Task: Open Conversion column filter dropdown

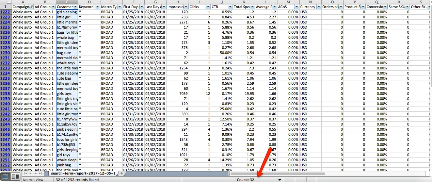Action: click(x=385, y=7)
